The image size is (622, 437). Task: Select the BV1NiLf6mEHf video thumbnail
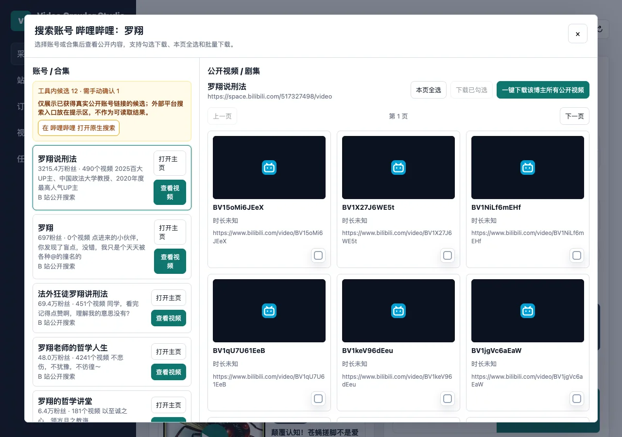[528, 168]
